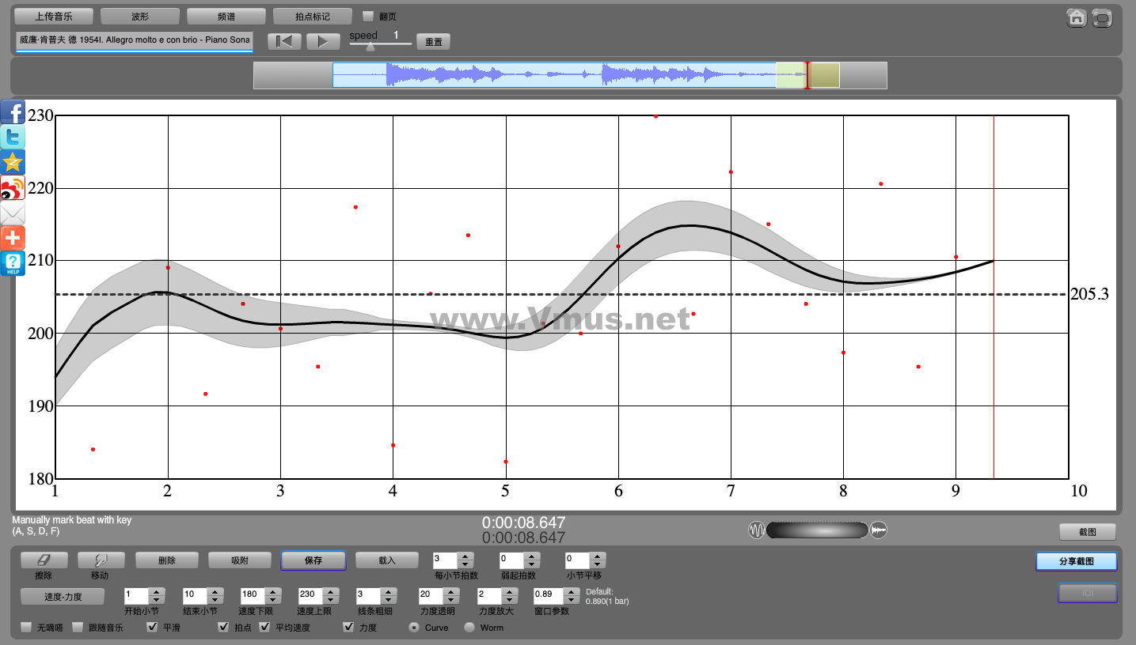The image size is (1136, 645).
Task: Select the Worm radio button
Action: (469, 628)
